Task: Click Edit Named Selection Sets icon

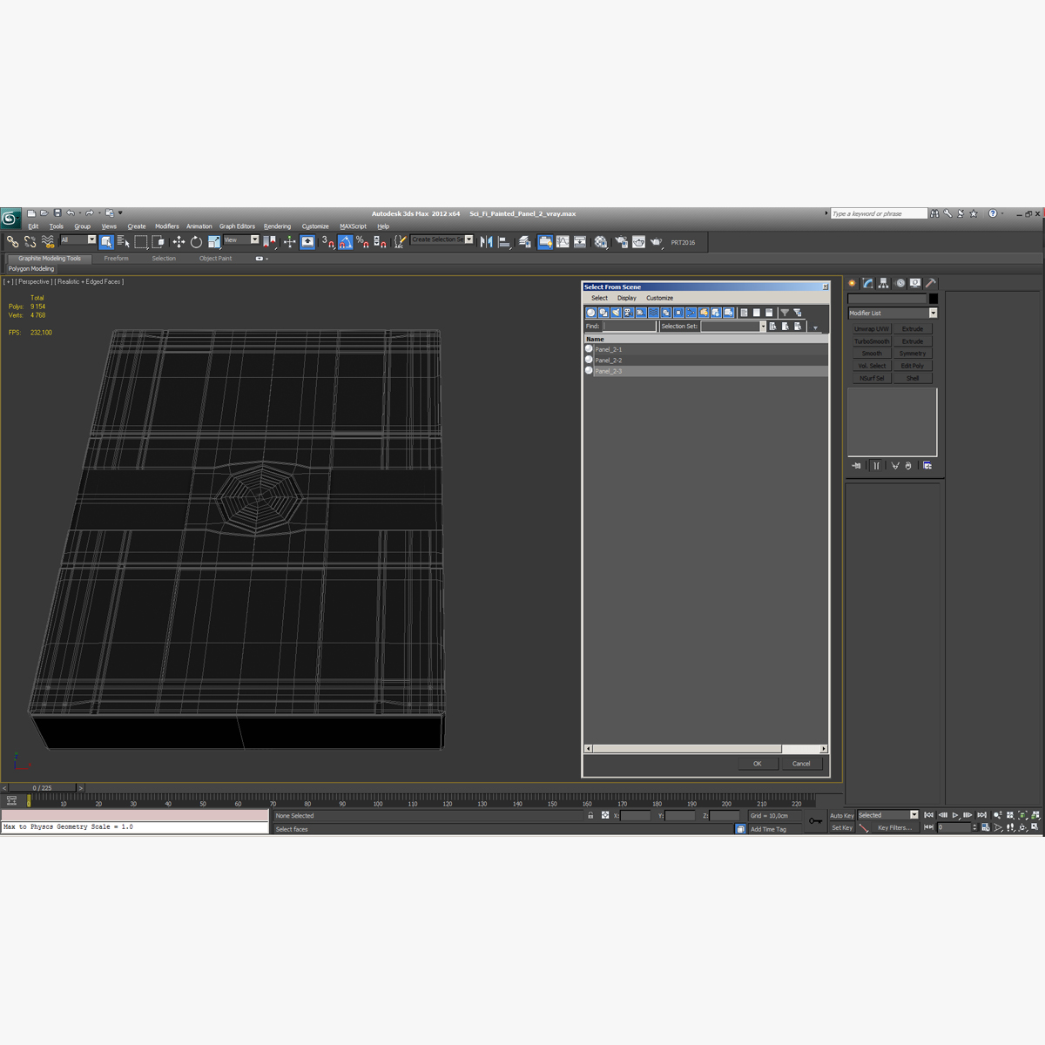Action: [399, 242]
